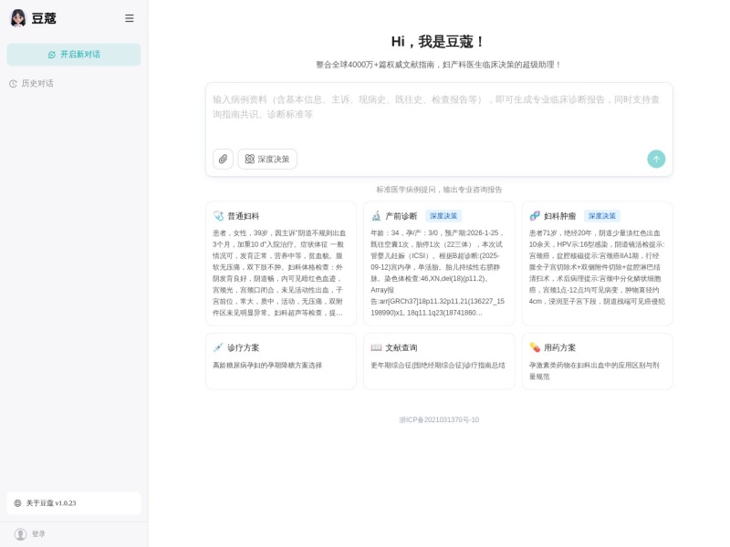Open the 浙ICP备 registration link
This screenshot has width=730, height=547.
[x=439, y=419]
